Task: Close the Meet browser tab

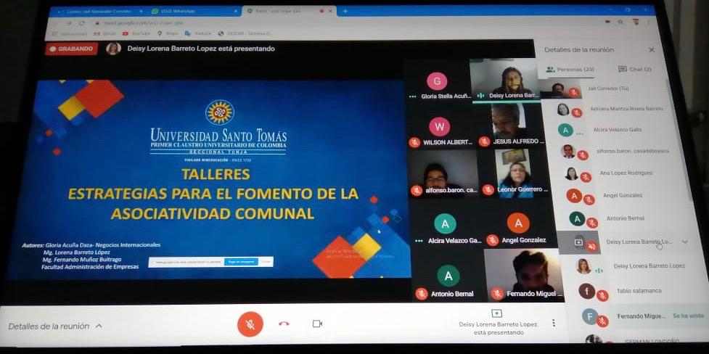Action: point(329,10)
